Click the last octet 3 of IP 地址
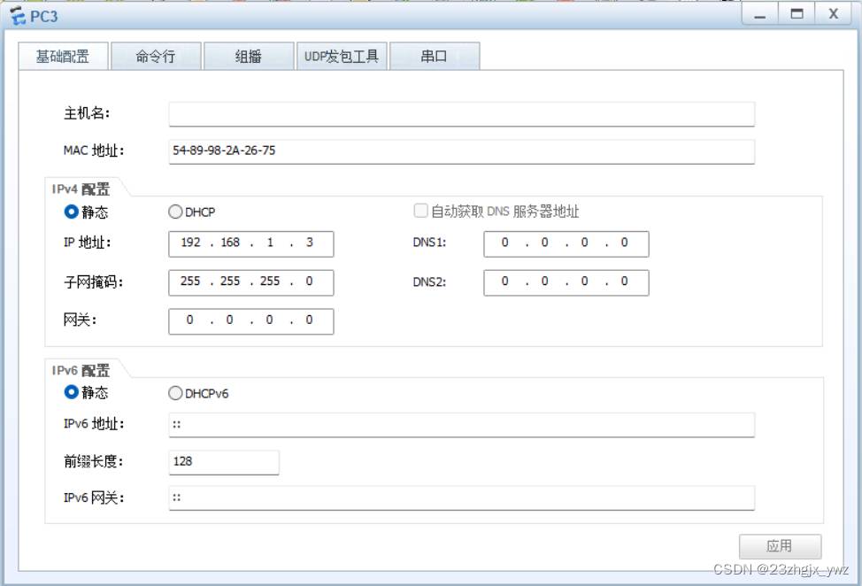 coord(310,243)
